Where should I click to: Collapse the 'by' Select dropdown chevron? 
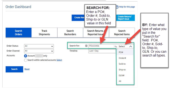coord(131,46)
